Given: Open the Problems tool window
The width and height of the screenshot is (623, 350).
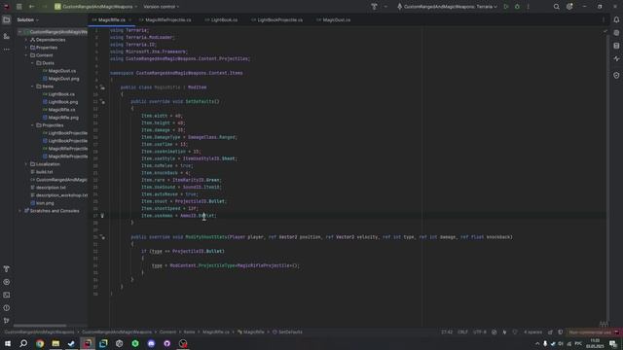Looking at the screenshot, I should click(x=7, y=308).
